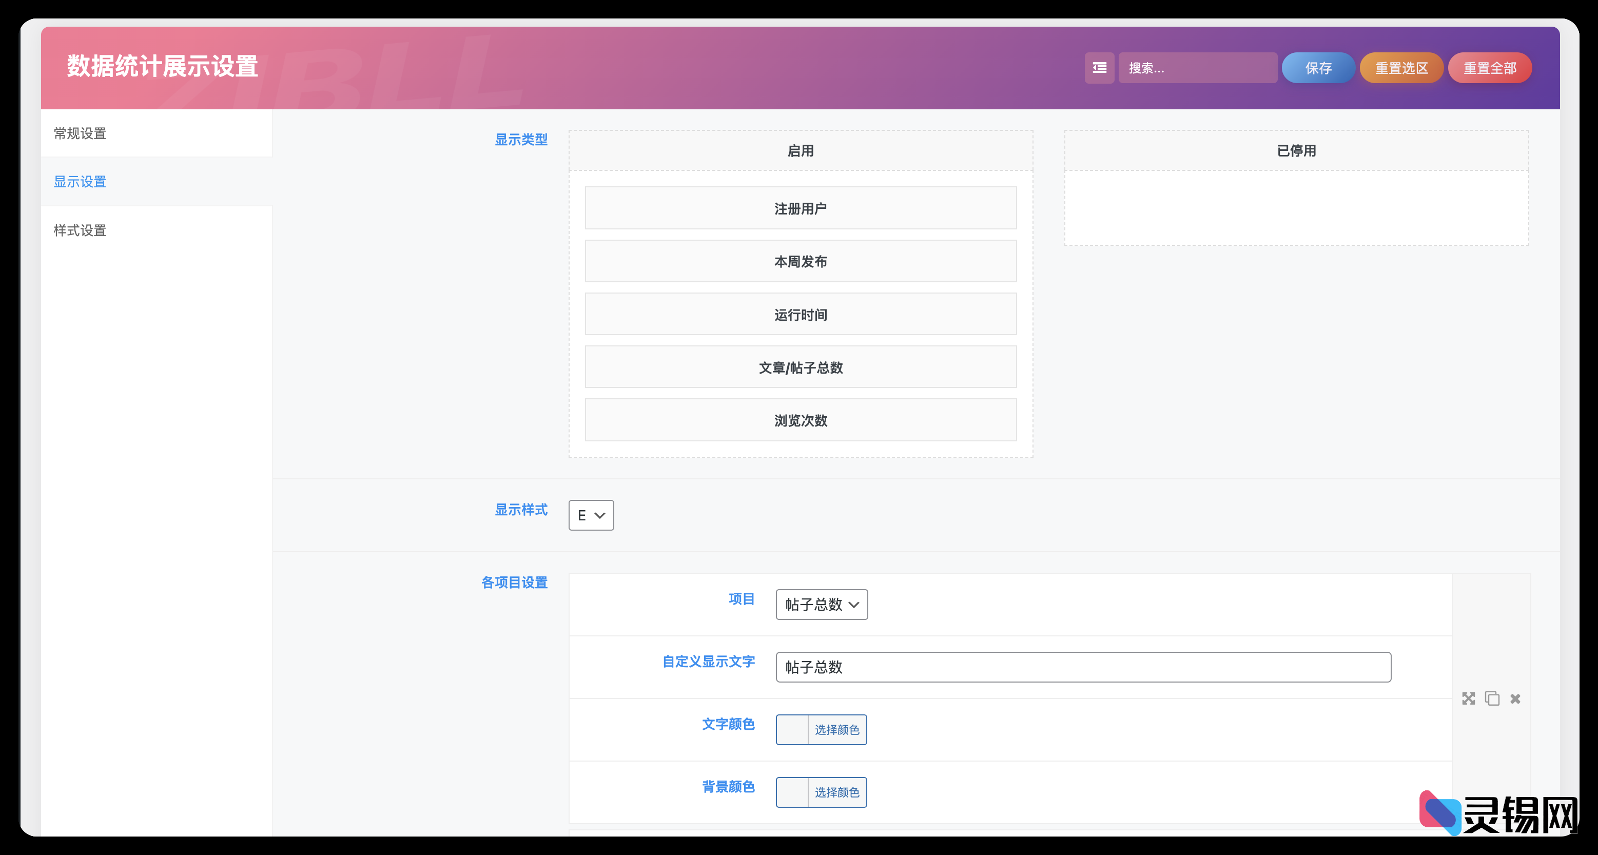Screen dimensions: 1598x855
Task: Select the 运行时间 sortable item
Action: click(x=800, y=315)
